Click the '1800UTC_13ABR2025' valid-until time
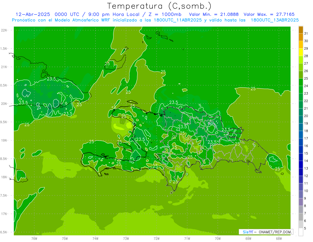This screenshot has width=313, height=242. click(275, 20)
